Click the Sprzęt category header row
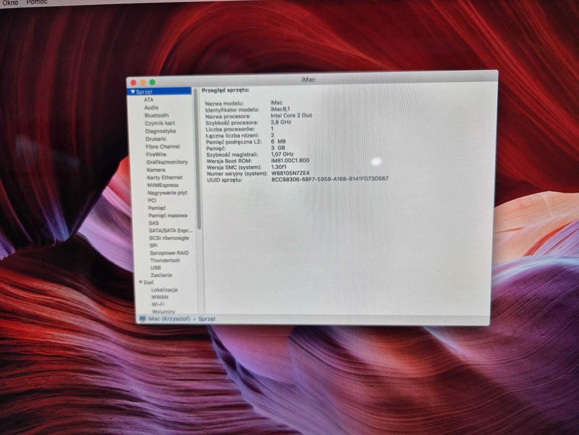The height and width of the screenshot is (435, 579). tap(159, 92)
